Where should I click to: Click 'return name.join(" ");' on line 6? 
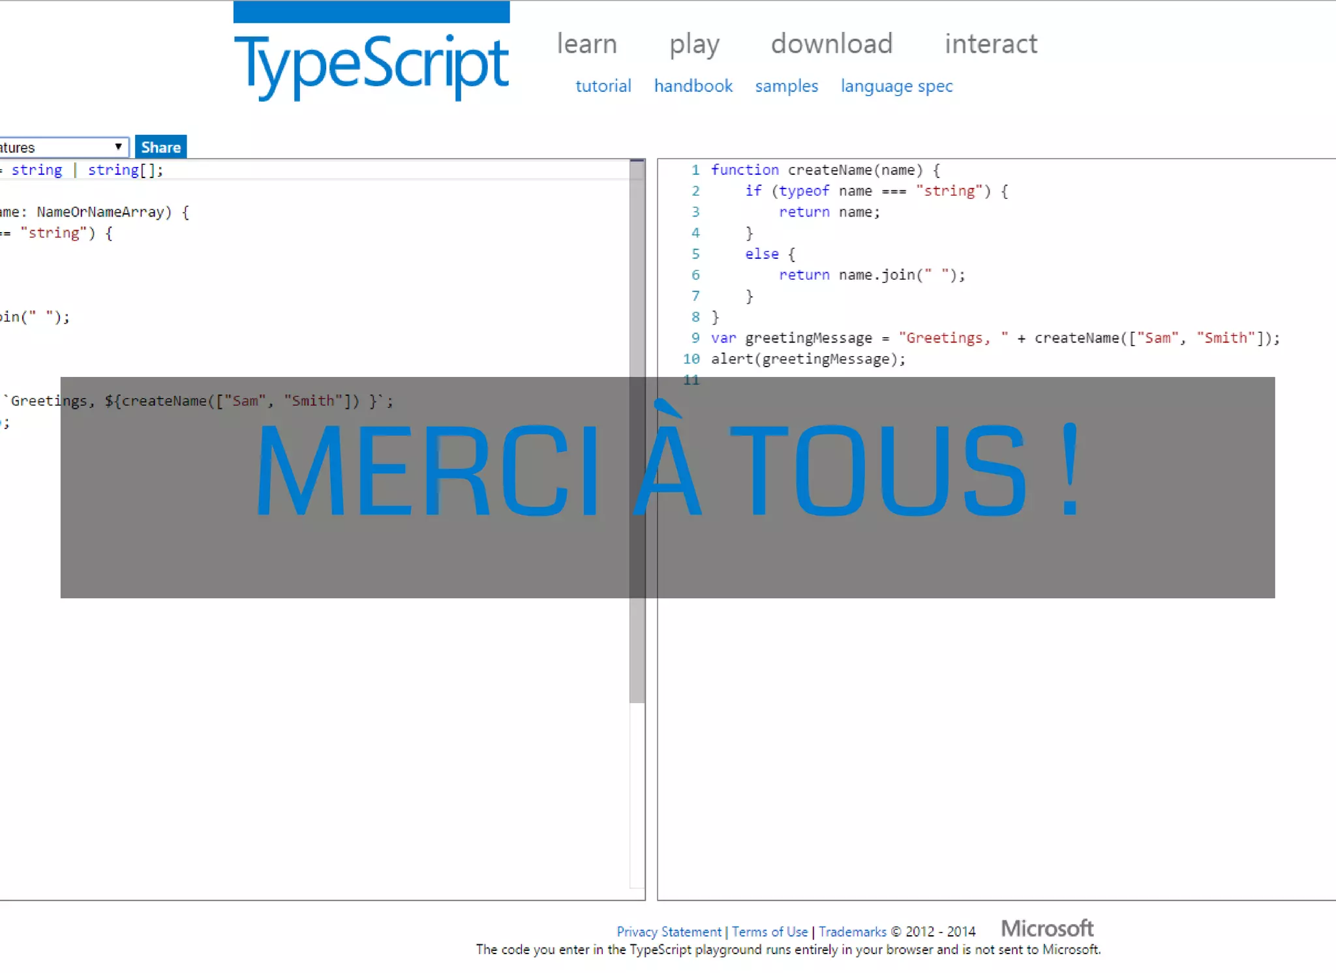point(872,275)
